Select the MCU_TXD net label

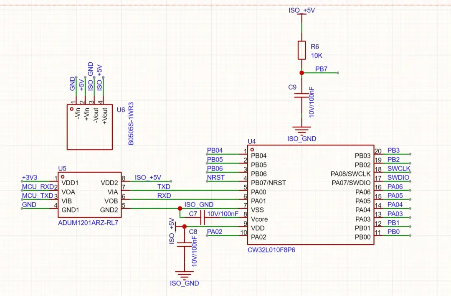tap(38, 196)
